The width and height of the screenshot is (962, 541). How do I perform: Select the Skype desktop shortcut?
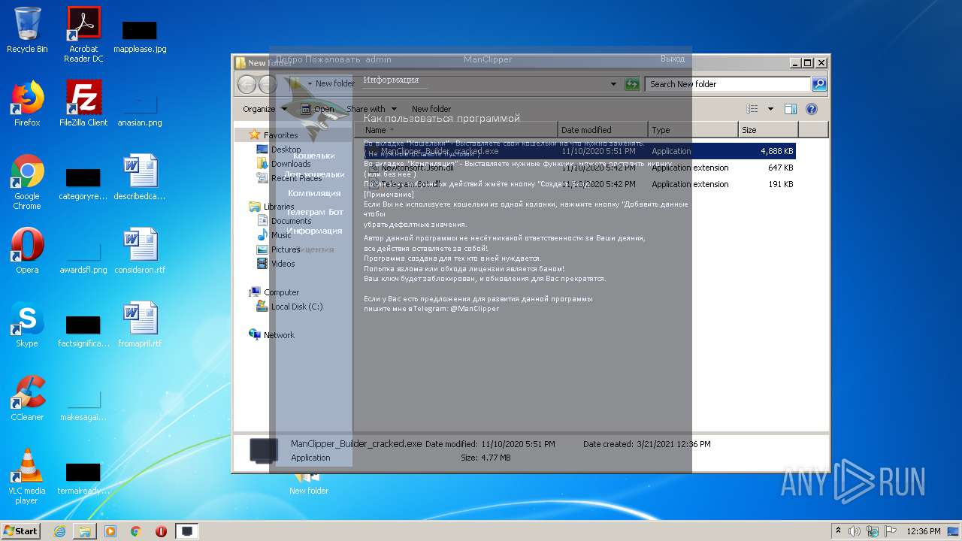point(27,325)
